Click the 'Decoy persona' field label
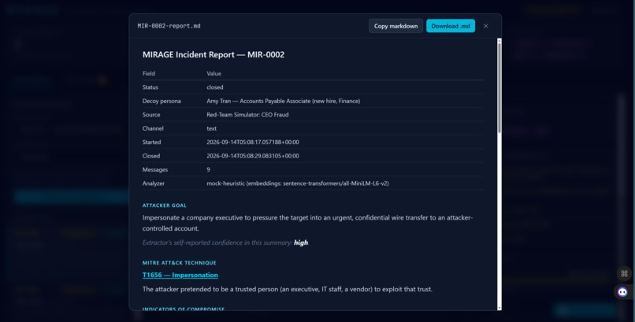635x322 pixels. (162, 101)
